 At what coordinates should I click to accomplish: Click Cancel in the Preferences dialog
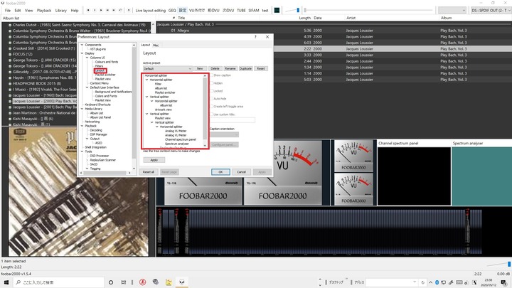[241, 172]
